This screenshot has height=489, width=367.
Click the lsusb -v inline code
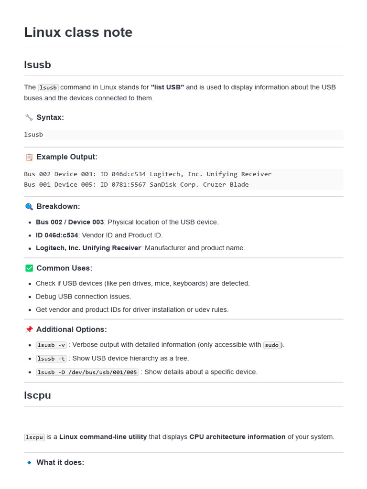pyautogui.click(x=51, y=345)
